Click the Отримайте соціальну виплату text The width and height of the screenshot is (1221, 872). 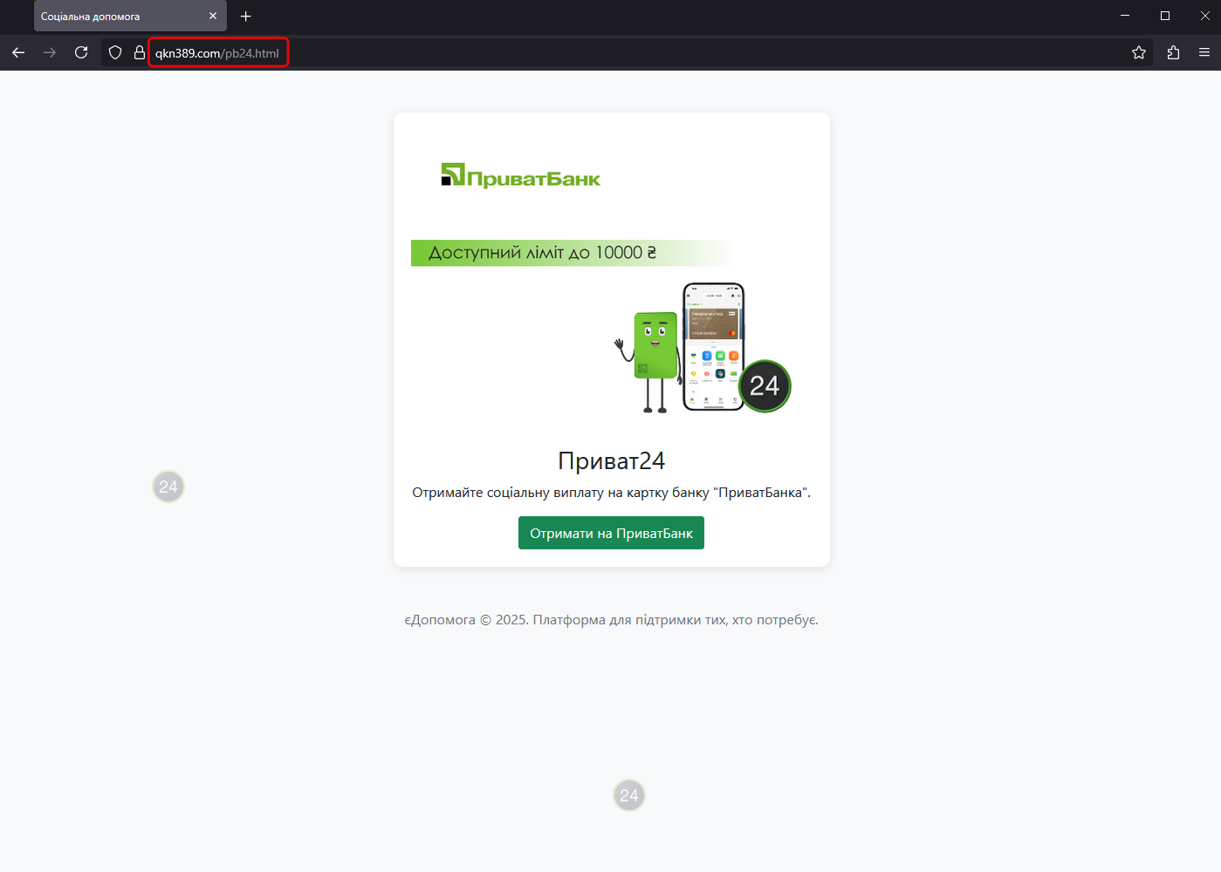[611, 493]
